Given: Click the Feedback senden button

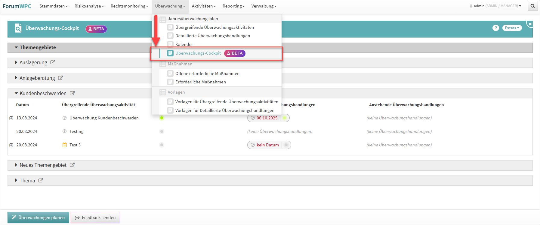Looking at the screenshot, I should tap(95, 217).
